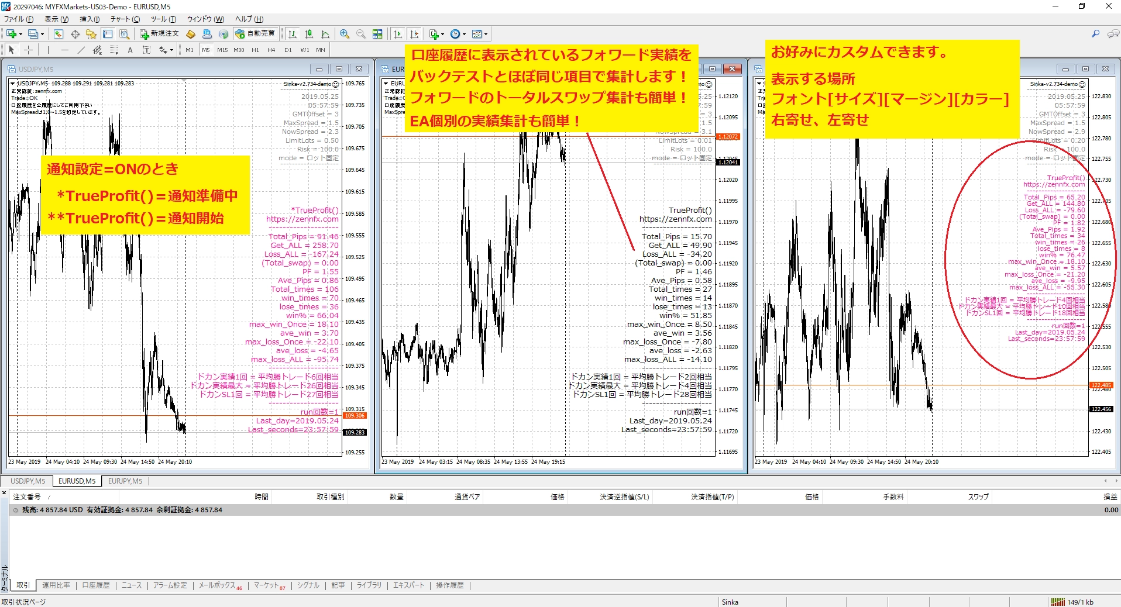Select the D1 timeframe button

point(288,50)
